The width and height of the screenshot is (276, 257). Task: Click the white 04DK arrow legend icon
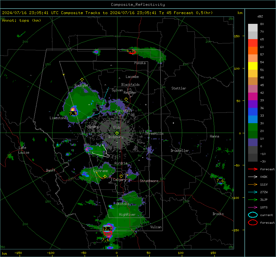coord(253,177)
